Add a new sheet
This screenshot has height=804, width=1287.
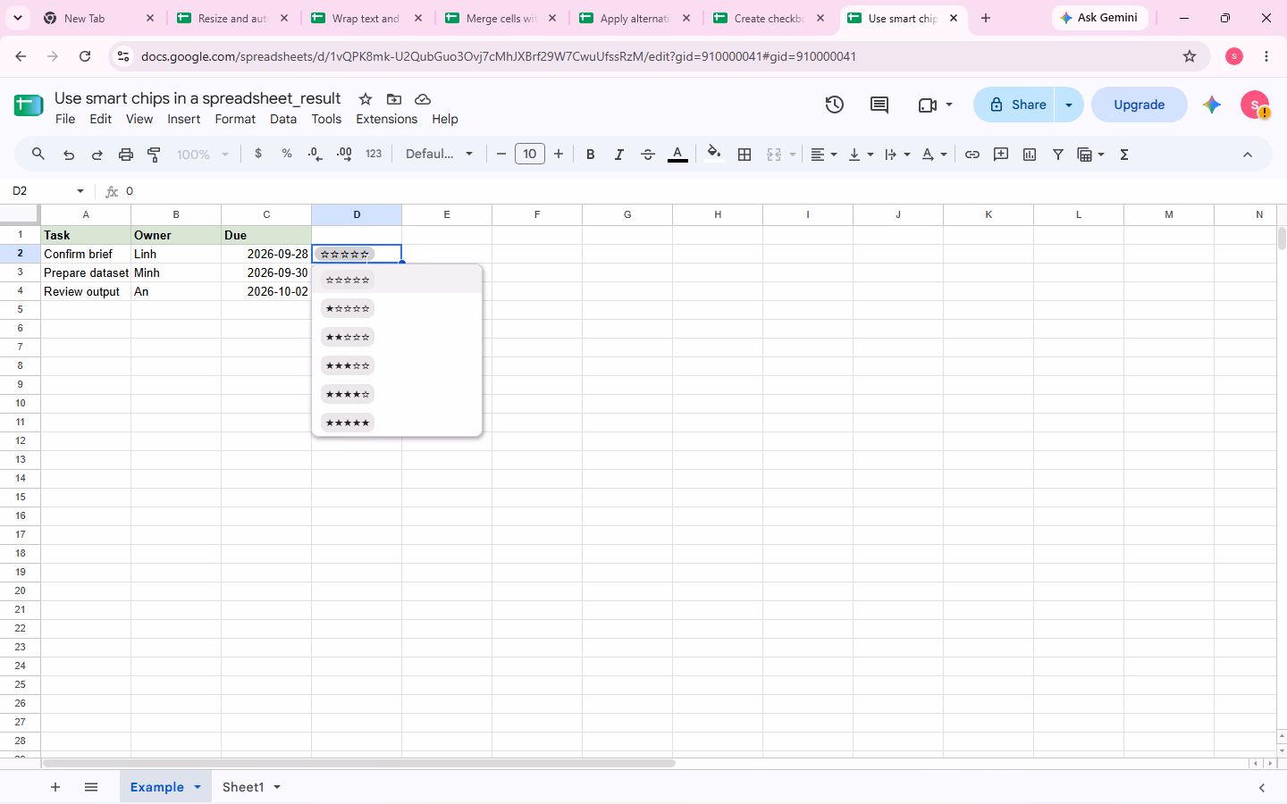click(x=55, y=787)
